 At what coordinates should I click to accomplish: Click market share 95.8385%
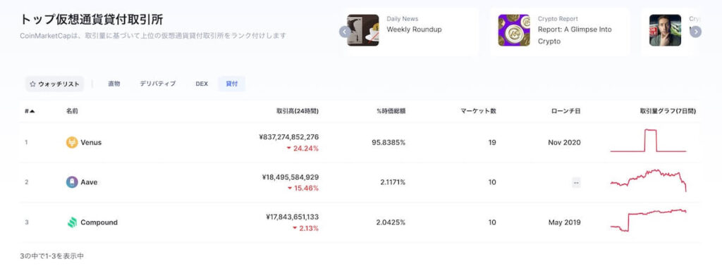click(388, 142)
